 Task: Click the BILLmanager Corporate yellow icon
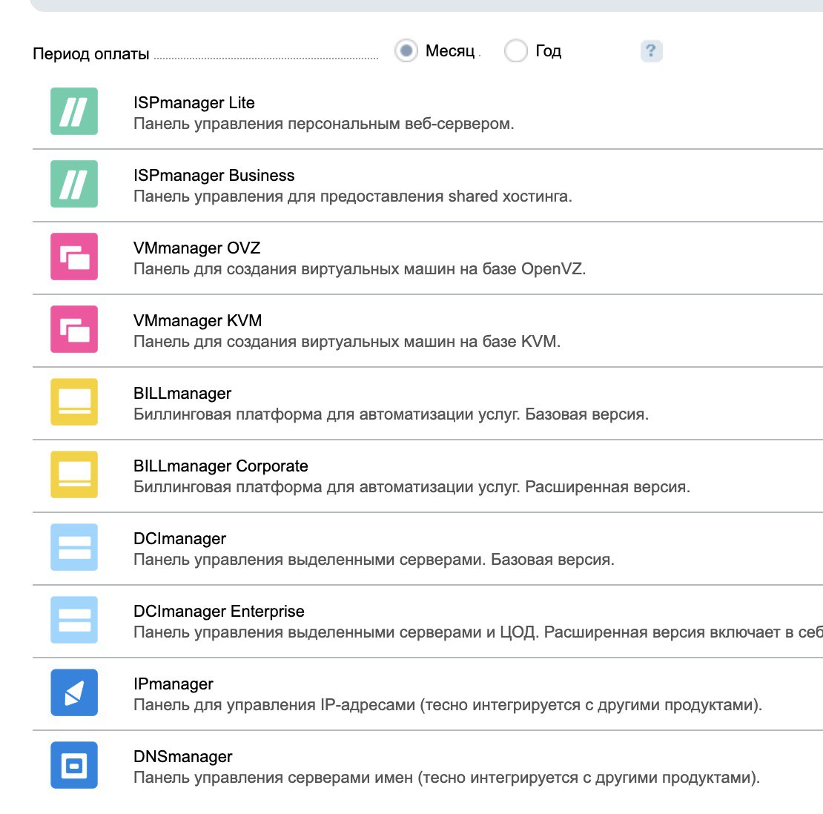(74, 474)
